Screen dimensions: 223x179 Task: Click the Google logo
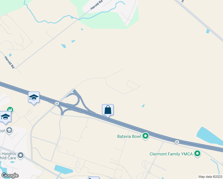coord(10,175)
